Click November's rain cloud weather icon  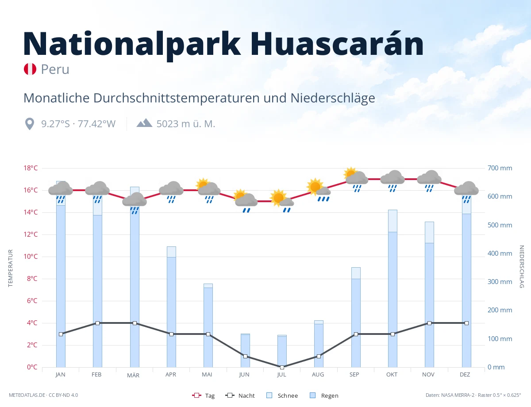click(429, 181)
